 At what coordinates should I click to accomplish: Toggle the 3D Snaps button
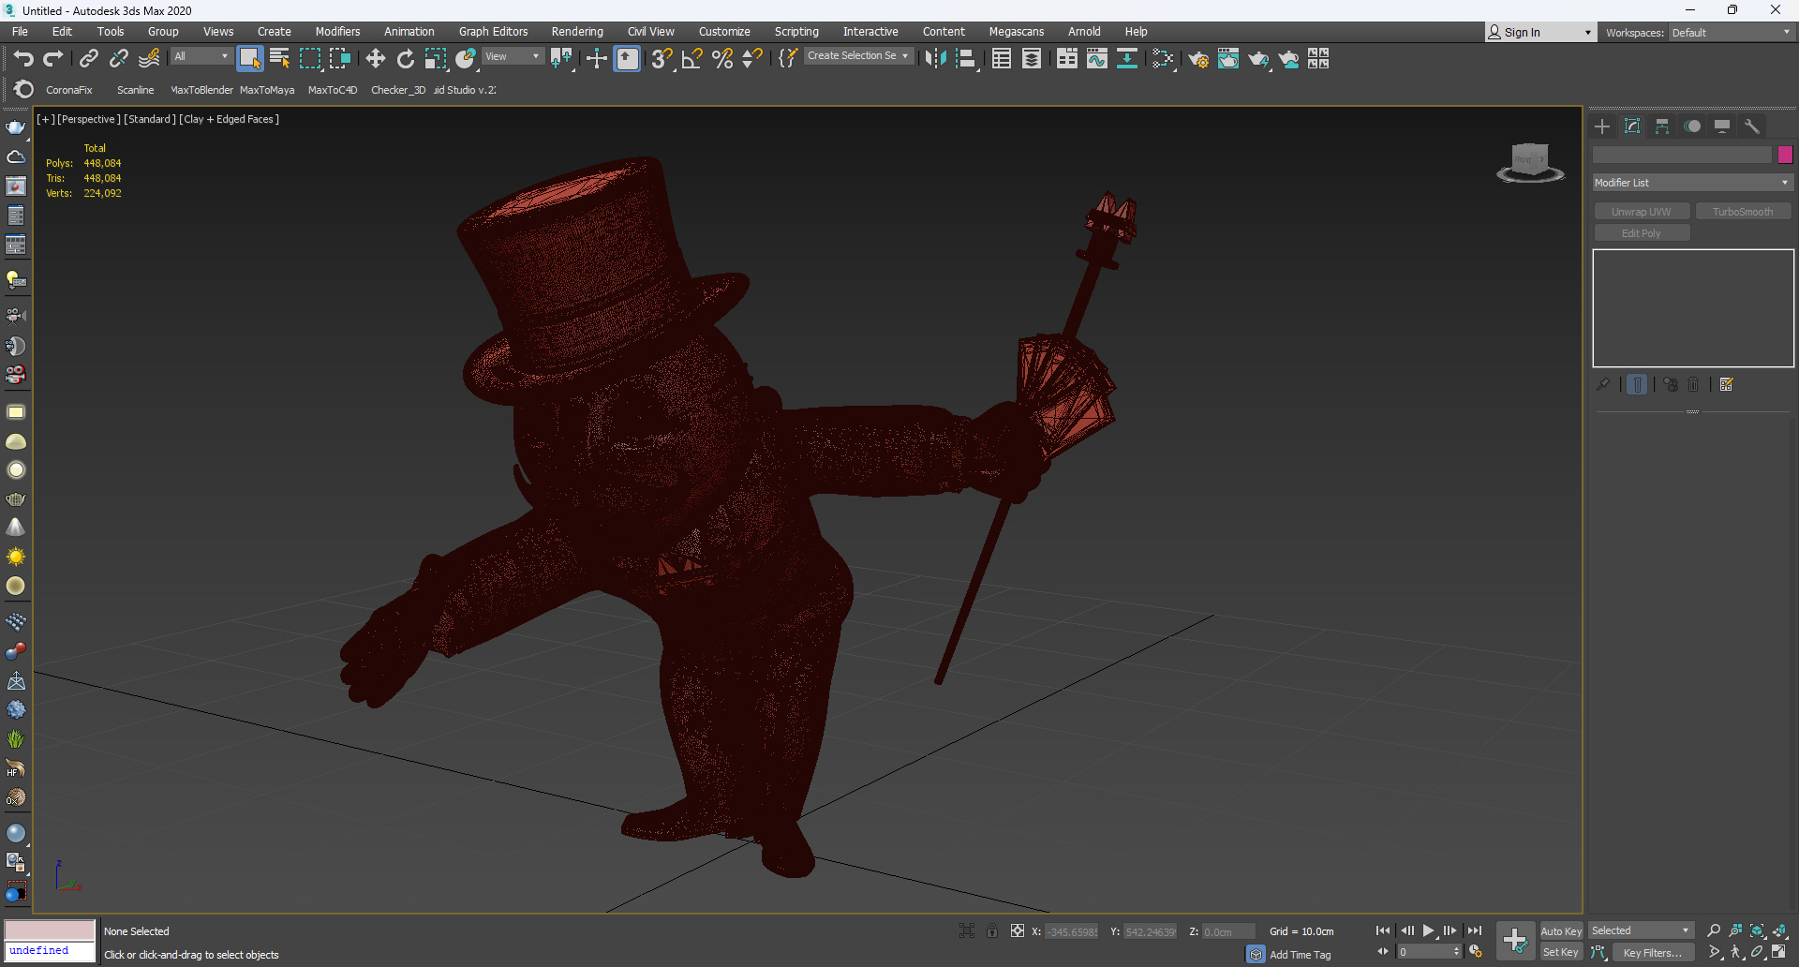(662, 59)
